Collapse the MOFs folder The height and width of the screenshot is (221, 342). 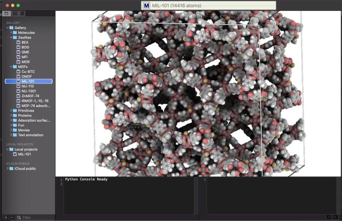point(11,67)
